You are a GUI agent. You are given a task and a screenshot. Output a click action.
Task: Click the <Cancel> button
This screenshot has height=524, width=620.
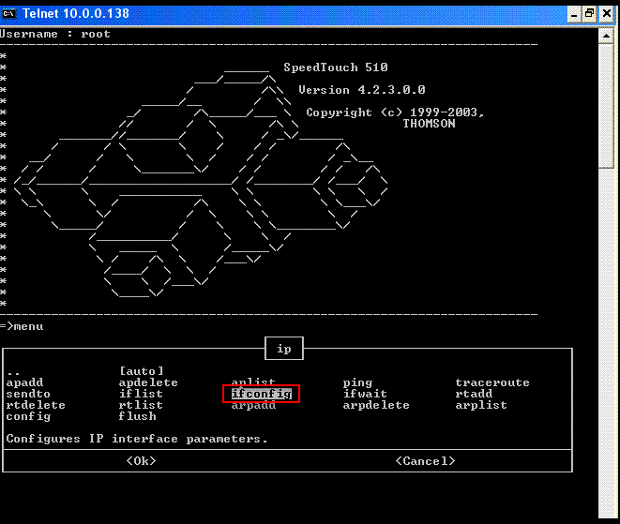click(426, 461)
